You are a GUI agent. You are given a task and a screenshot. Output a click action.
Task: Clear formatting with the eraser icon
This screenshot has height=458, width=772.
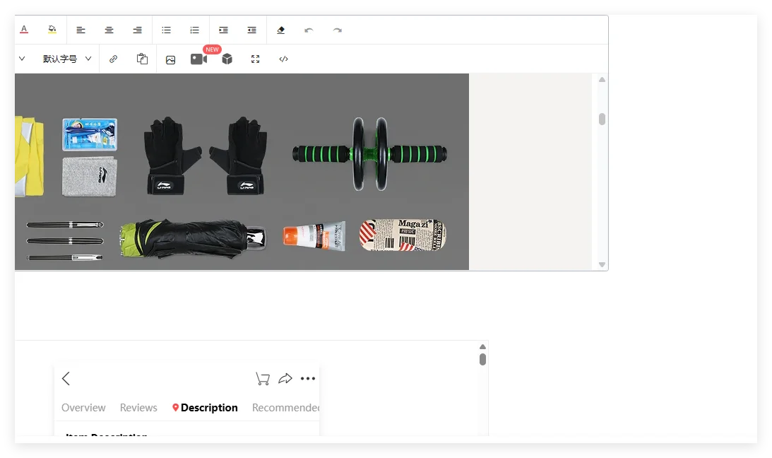pos(281,30)
